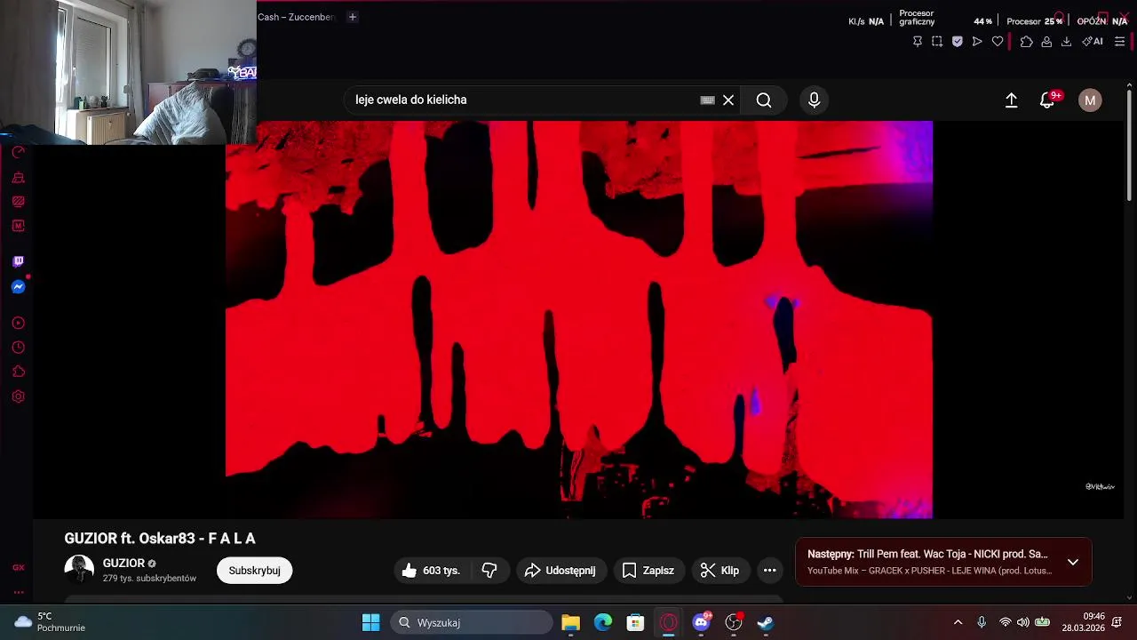Click the upload video icon
The width and height of the screenshot is (1137, 640).
(1011, 100)
